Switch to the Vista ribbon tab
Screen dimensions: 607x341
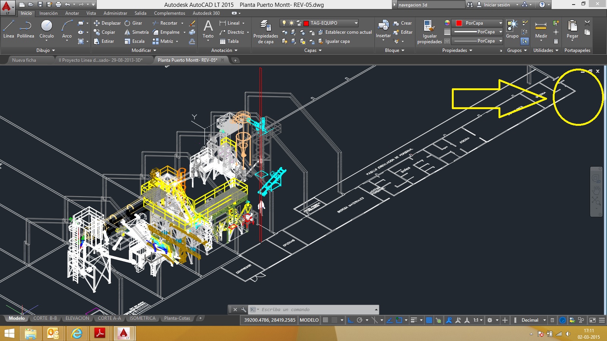tap(91, 13)
